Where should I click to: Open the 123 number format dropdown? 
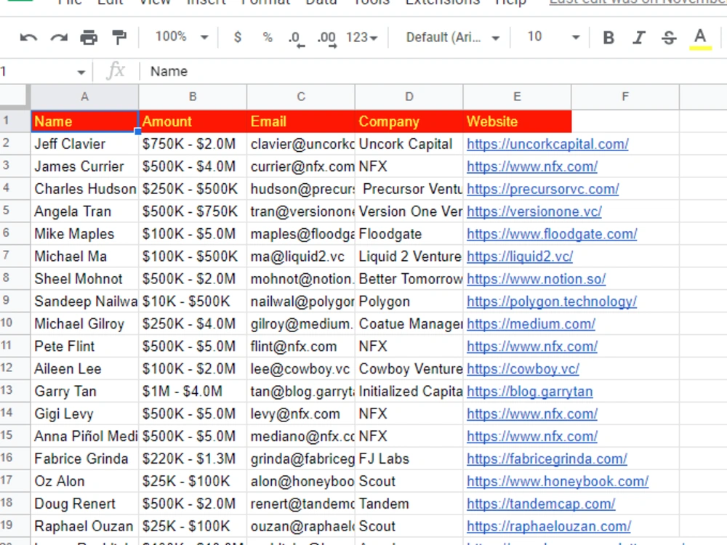click(x=361, y=37)
